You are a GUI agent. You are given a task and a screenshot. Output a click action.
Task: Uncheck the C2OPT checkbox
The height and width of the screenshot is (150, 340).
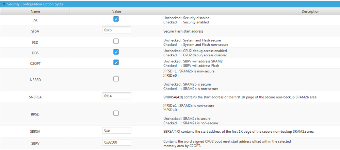pyautogui.click(x=116, y=62)
